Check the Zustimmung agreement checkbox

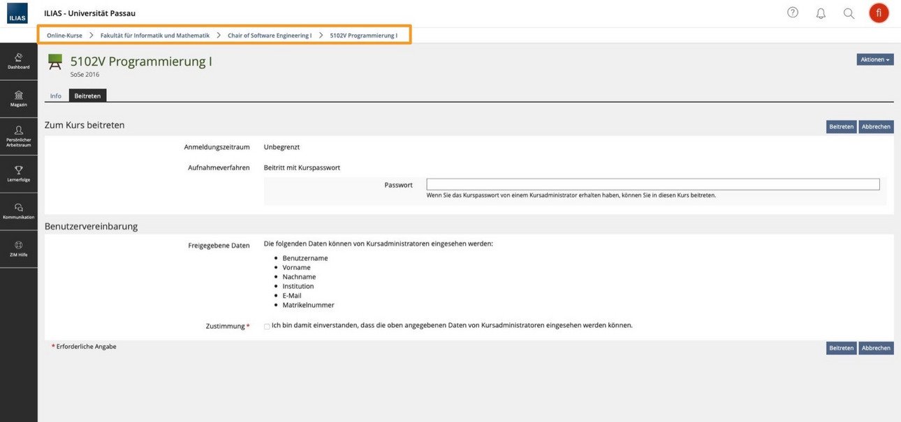pyautogui.click(x=267, y=326)
